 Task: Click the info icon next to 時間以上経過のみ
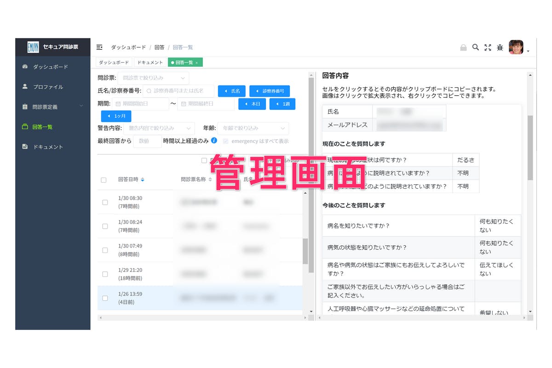(213, 141)
